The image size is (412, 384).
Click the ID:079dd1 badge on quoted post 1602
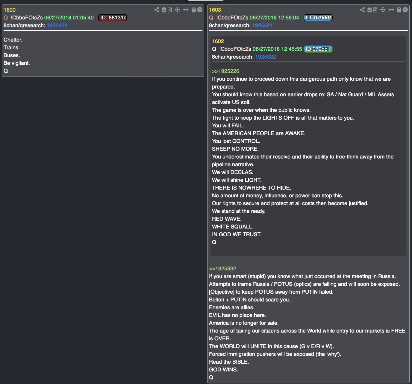(x=318, y=49)
